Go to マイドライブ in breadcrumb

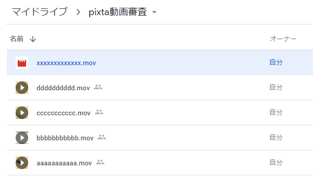point(40,11)
